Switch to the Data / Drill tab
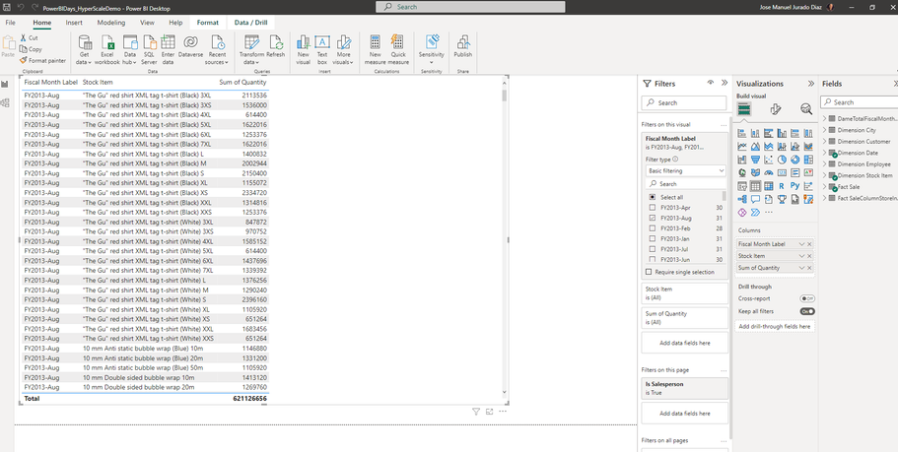Image resolution: width=898 pixels, height=452 pixels. pyautogui.click(x=250, y=23)
